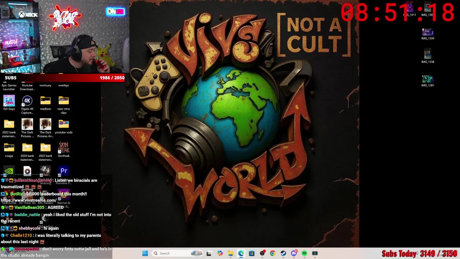460x259 pixels.
Task: Click the Epic Games Launcher label
Action: [9, 87]
